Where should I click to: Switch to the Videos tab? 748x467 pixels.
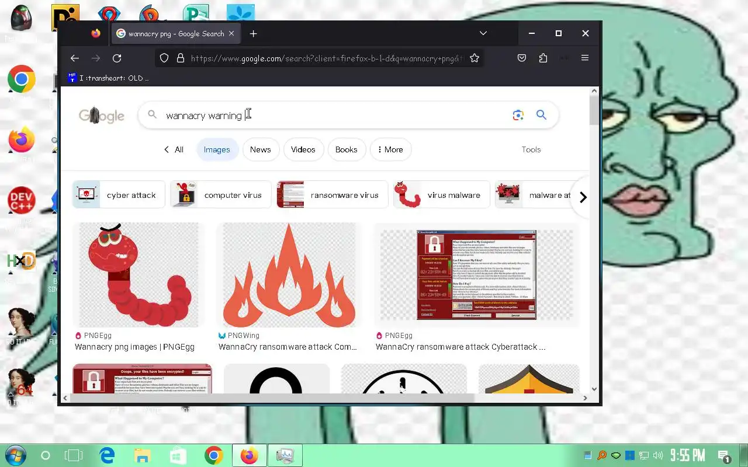pos(303,149)
